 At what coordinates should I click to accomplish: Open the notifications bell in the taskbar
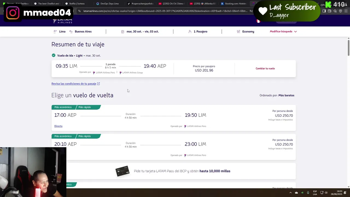(345, 193)
